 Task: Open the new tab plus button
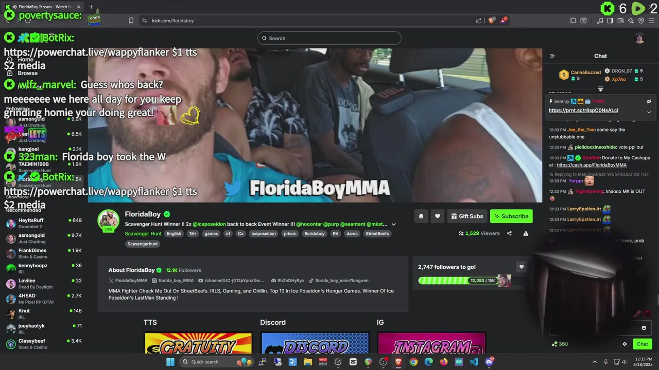pyautogui.click(x=91, y=7)
